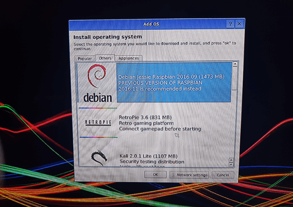Select the RetroPie logo icon
Image resolution: width=293 pixels, height=207 pixels.
click(98, 123)
